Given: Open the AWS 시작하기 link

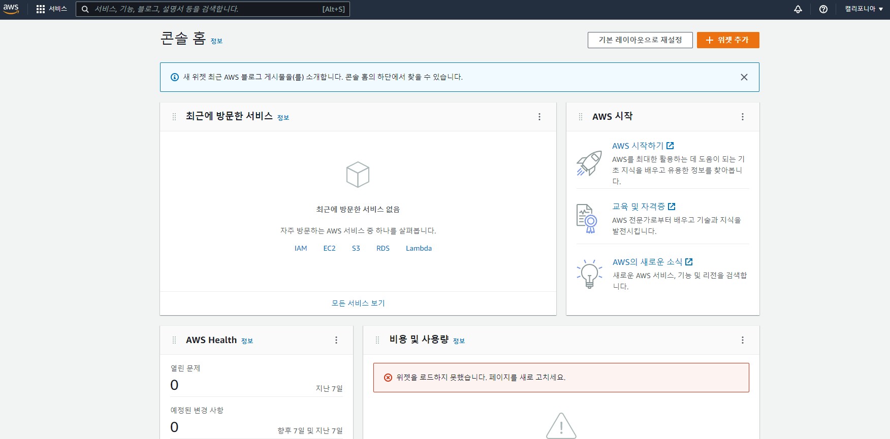Looking at the screenshot, I should (638, 146).
